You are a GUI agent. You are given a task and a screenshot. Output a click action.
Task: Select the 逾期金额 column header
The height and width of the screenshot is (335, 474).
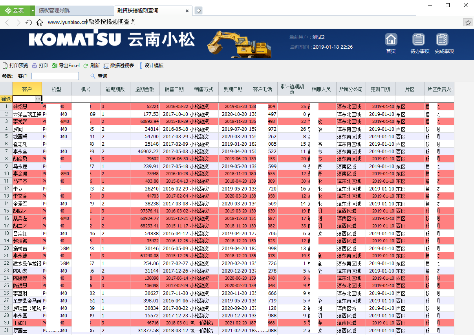pos(145,89)
